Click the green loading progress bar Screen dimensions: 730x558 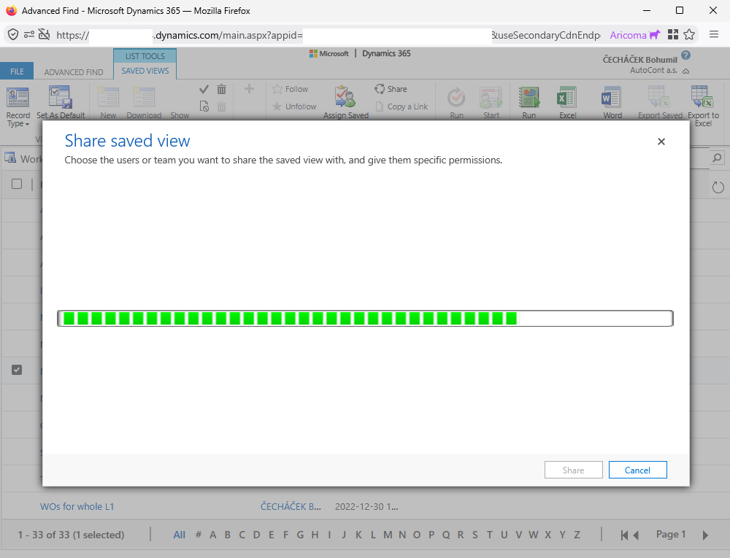tap(365, 319)
